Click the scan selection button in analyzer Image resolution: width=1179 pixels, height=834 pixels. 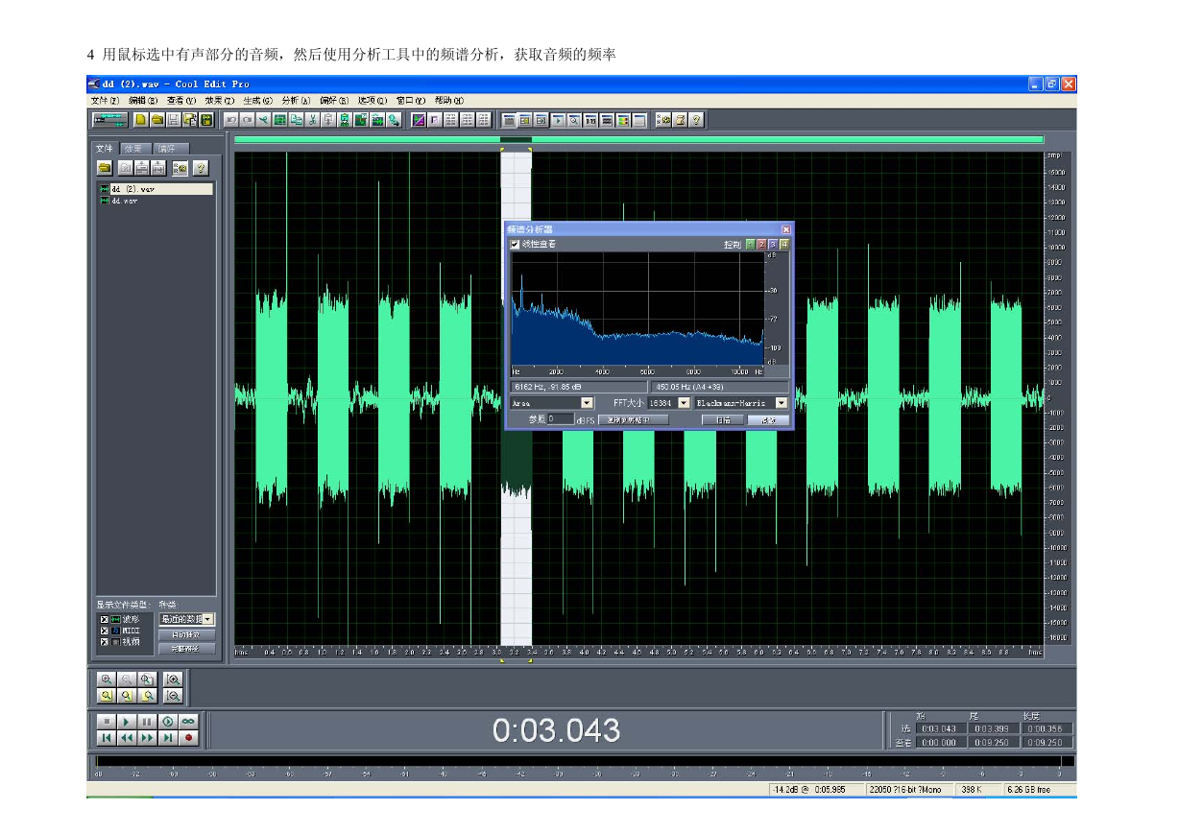click(722, 419)
